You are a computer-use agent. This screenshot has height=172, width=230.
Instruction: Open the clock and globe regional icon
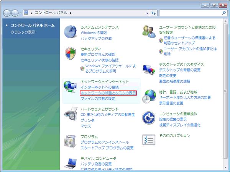149,97
